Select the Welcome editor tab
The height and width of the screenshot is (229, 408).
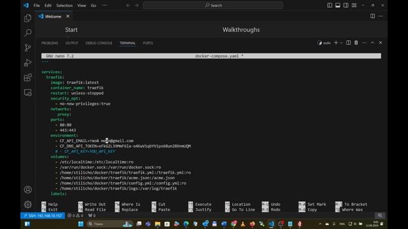[x=53, y=17]
